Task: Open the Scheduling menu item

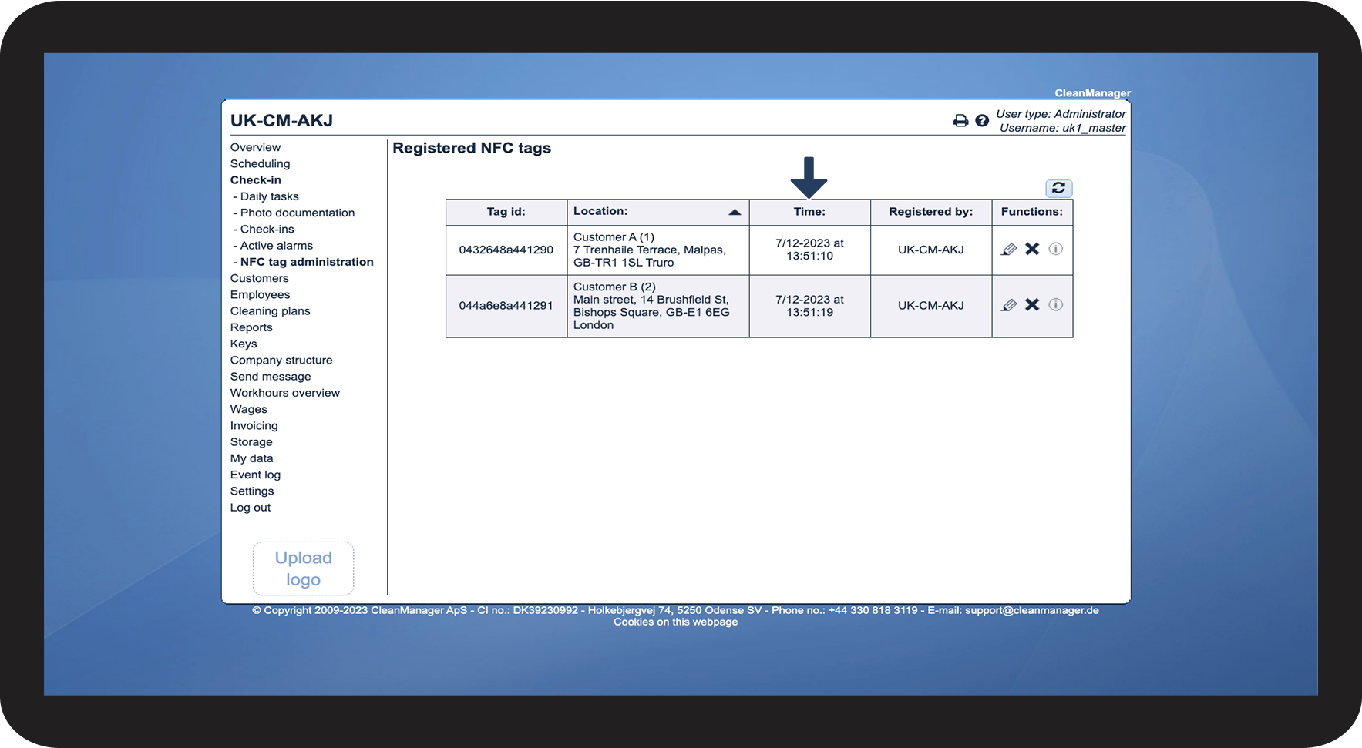Action: (x=260, y=164)
